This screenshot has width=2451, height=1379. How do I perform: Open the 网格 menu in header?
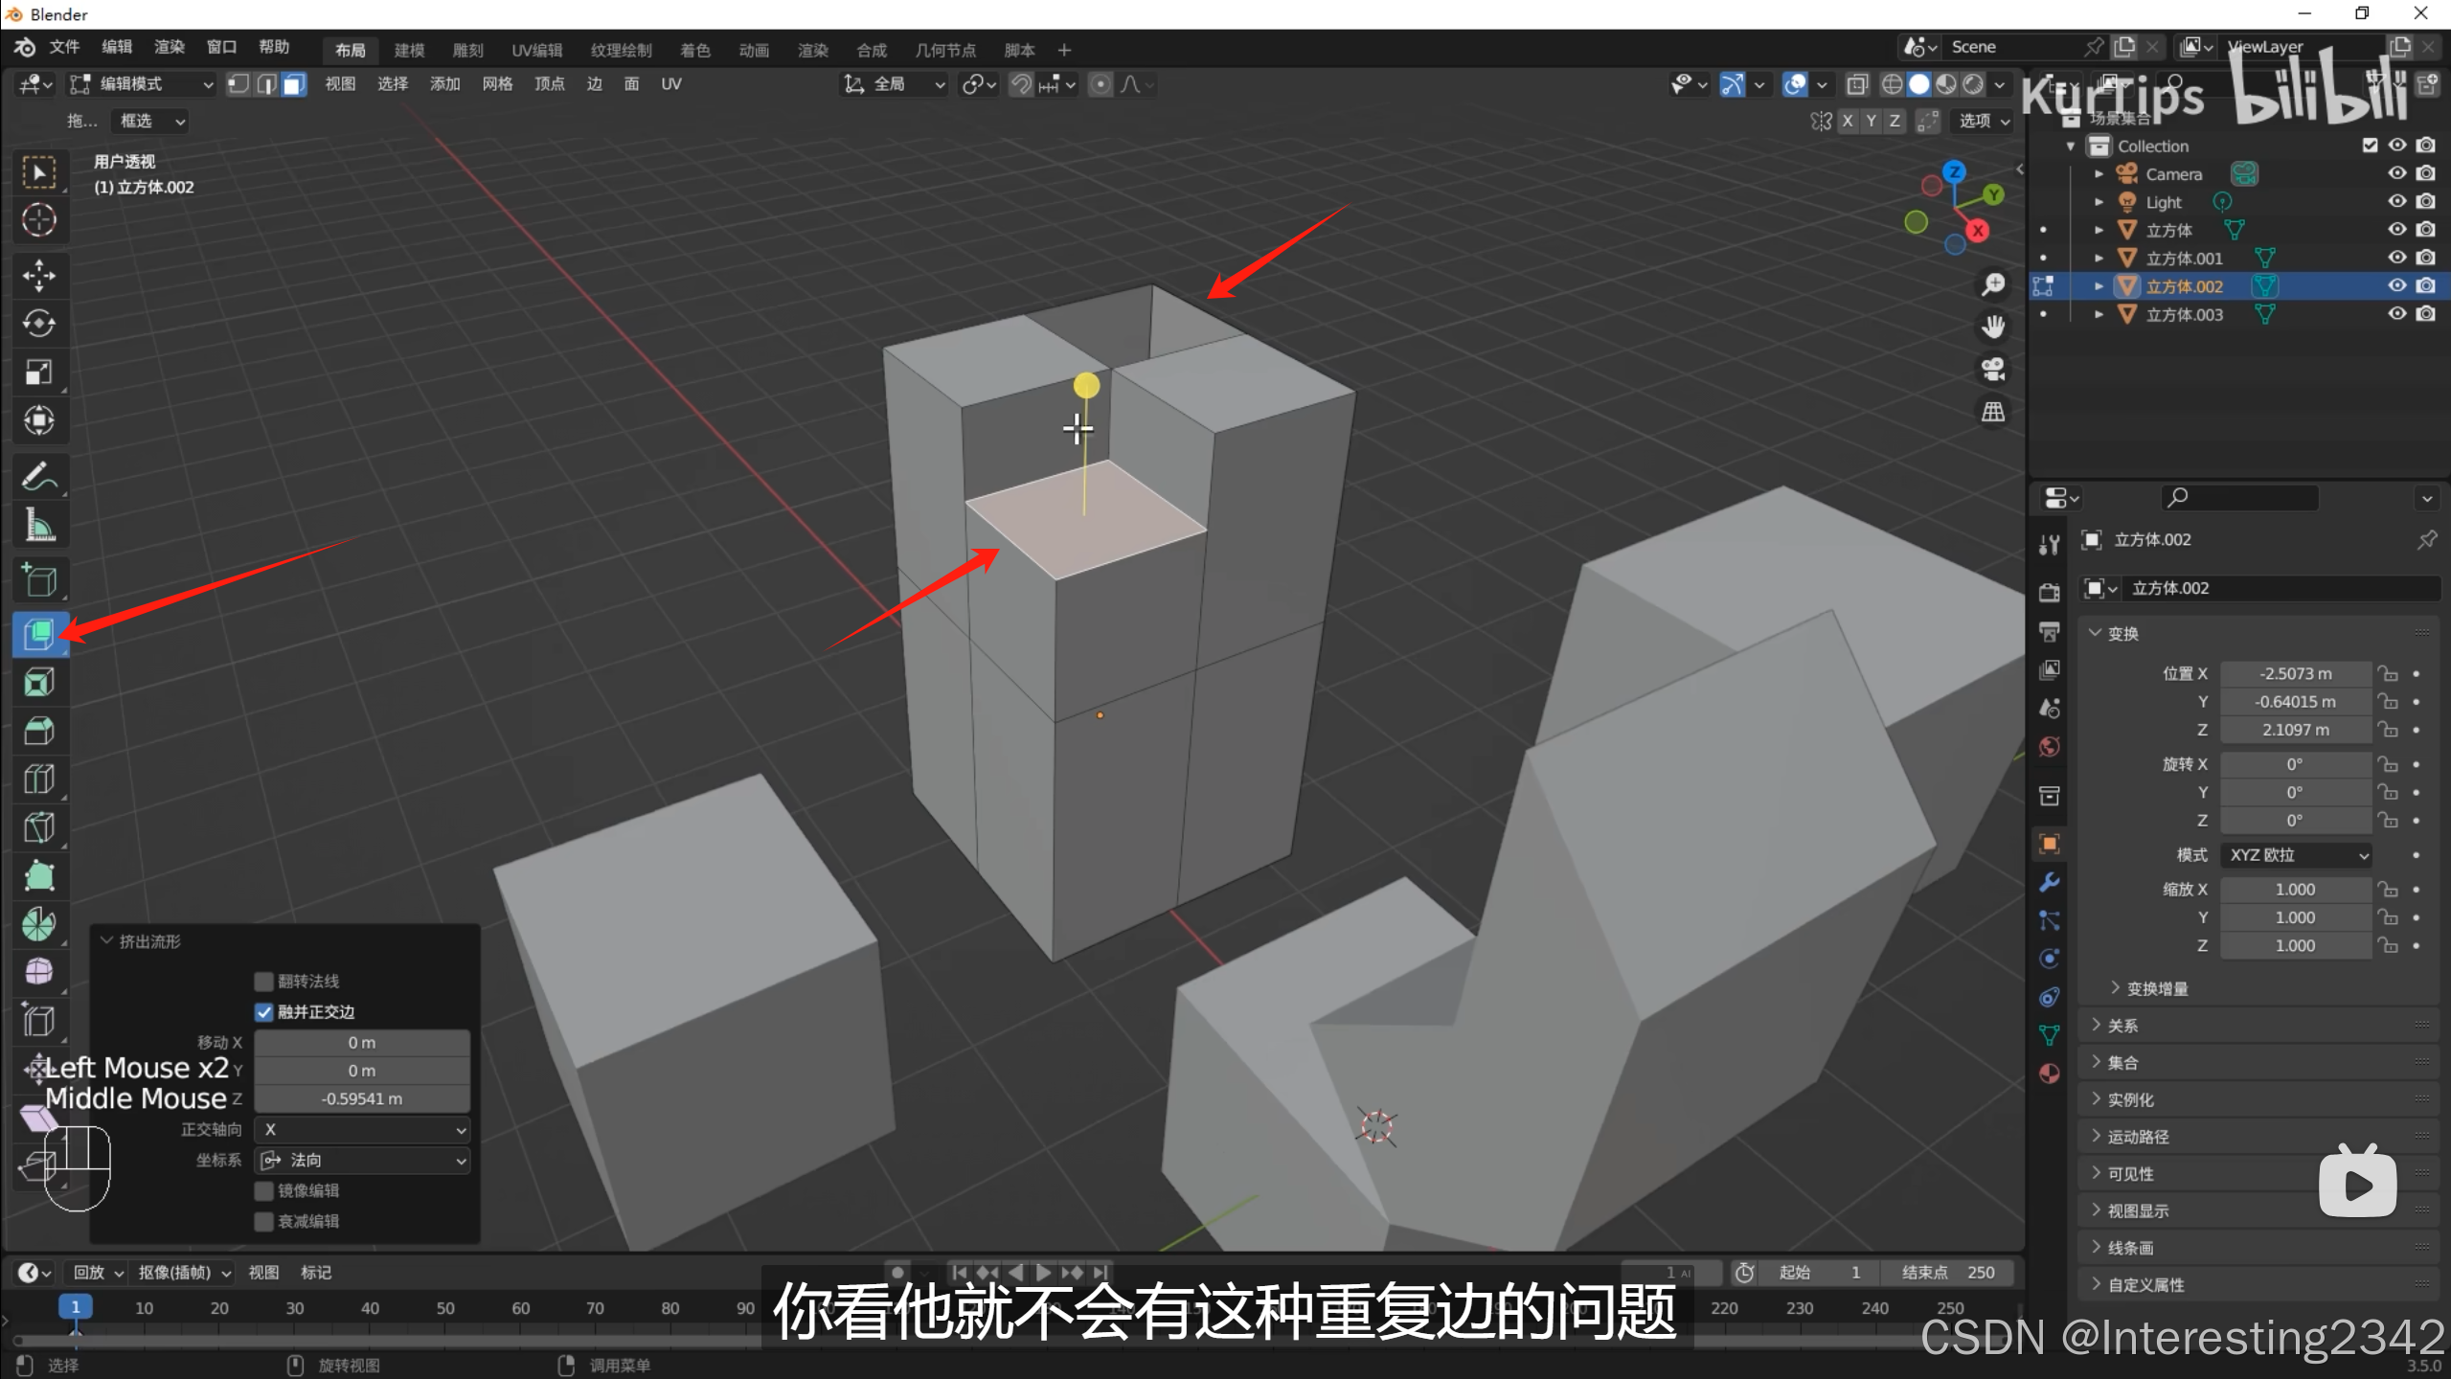(x=496, y=84)
